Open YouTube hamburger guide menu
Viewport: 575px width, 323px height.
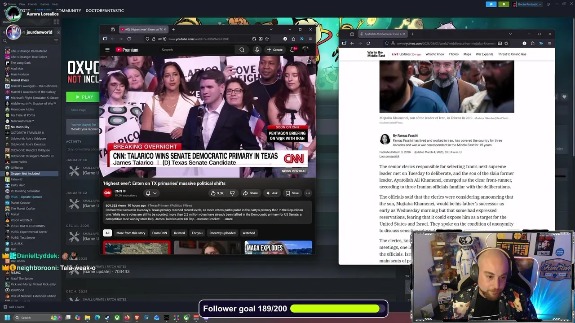pyautogui.click(x=107, y=50)
